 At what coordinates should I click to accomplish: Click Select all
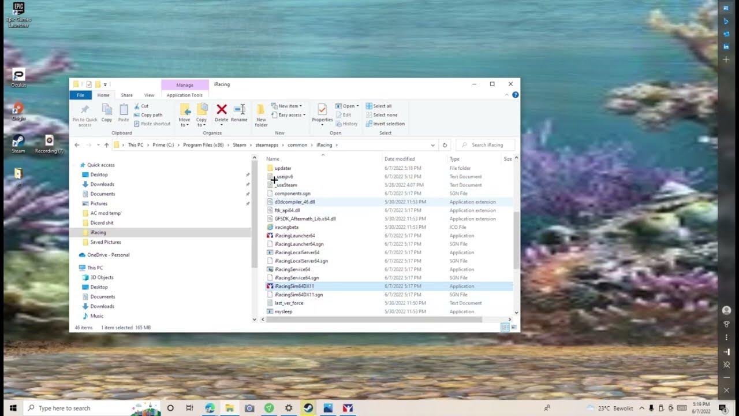(379, 106)
